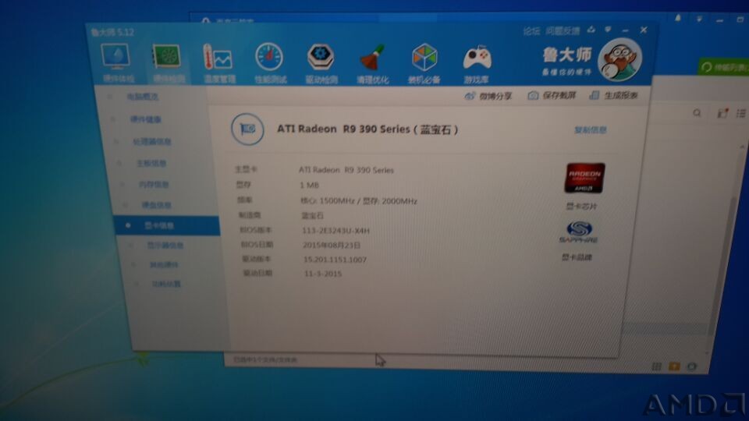Click 微博分享 share button
This screenshot has width=749, height=421.
(488, 96)
